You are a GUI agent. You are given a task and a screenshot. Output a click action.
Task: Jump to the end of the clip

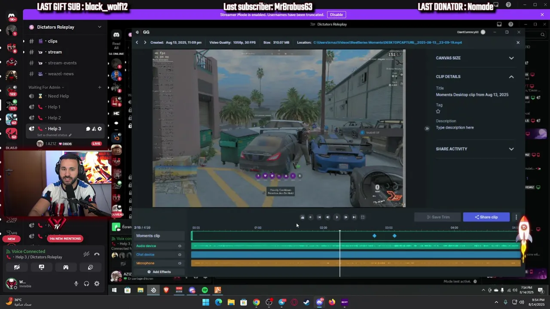pyautogui.click(x=354, y=217)
